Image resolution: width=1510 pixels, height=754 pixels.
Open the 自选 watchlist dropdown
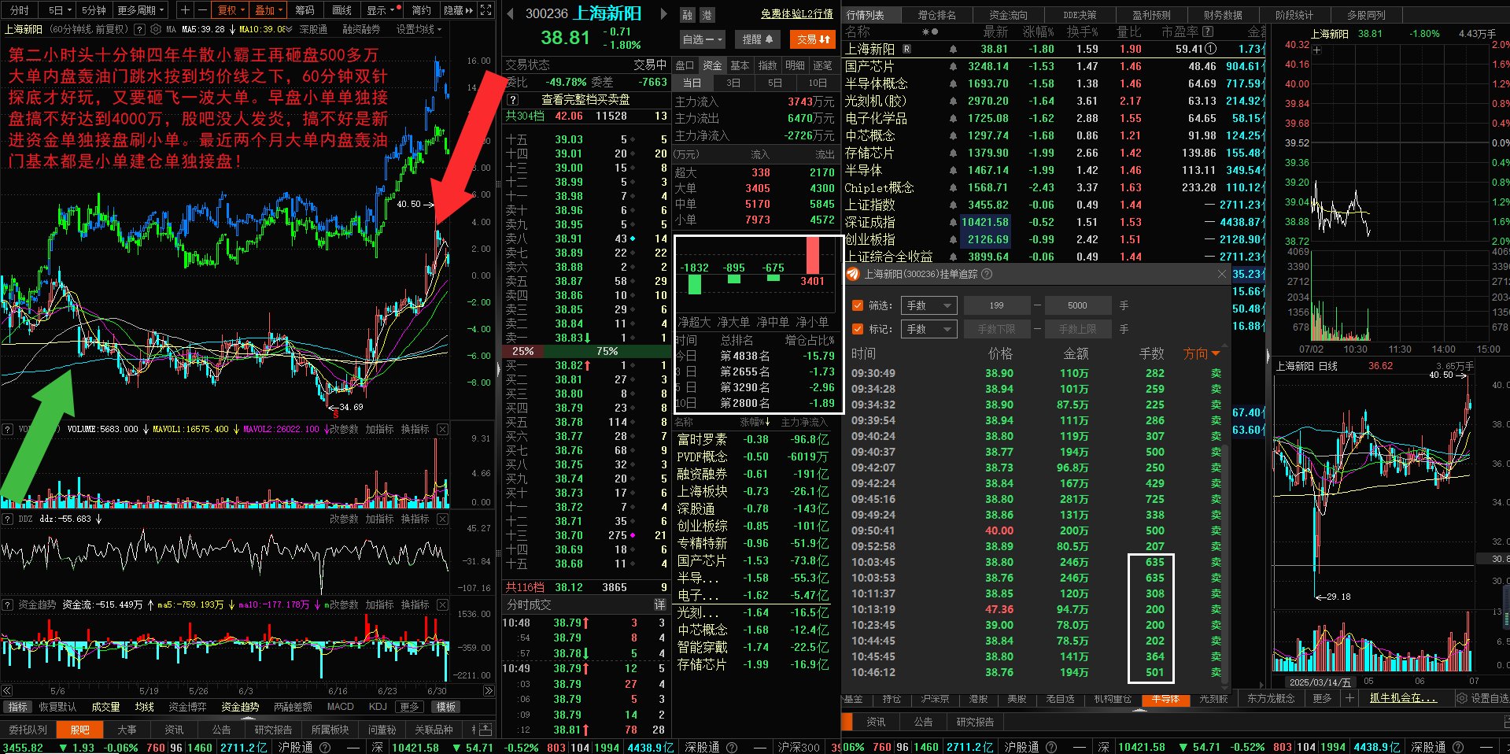702,39
